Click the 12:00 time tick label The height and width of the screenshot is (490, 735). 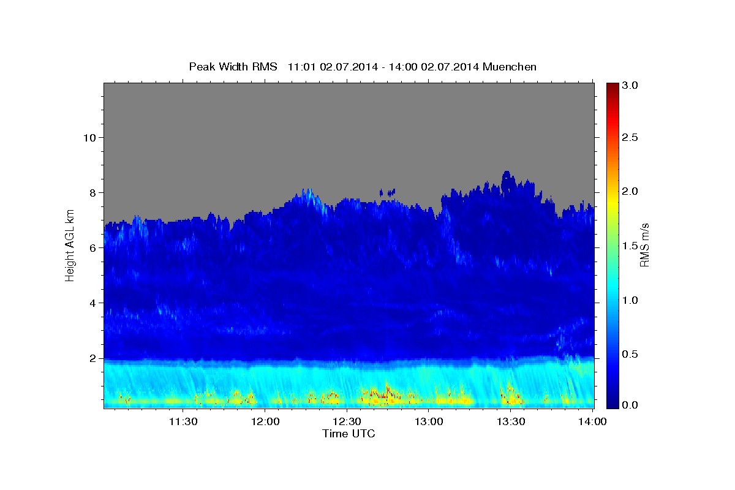[265, 421]
